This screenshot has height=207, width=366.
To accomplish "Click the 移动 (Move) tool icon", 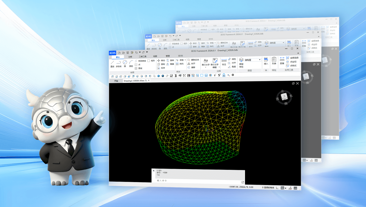I will pos(159,61).
